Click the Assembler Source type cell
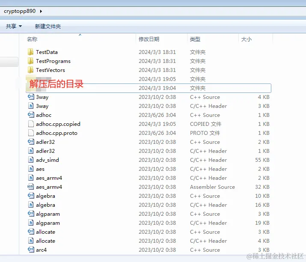306x262 pixels. (x=212, y=187)
